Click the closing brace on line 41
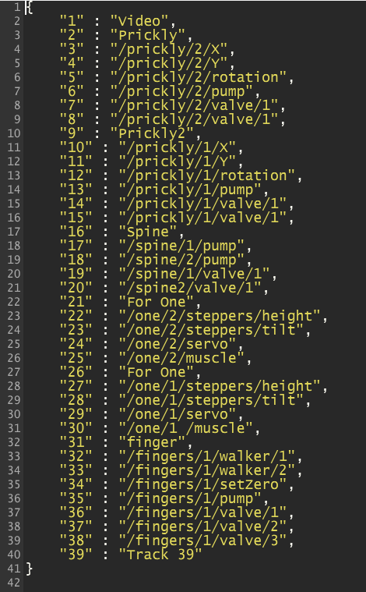Viewport: 366px width, 592px height. pyautogui.click(x=30, y=569)
